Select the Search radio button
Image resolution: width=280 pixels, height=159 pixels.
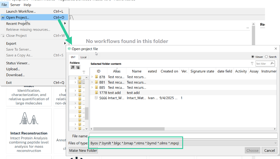266,57
